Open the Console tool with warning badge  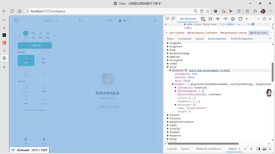pos(203,19)
